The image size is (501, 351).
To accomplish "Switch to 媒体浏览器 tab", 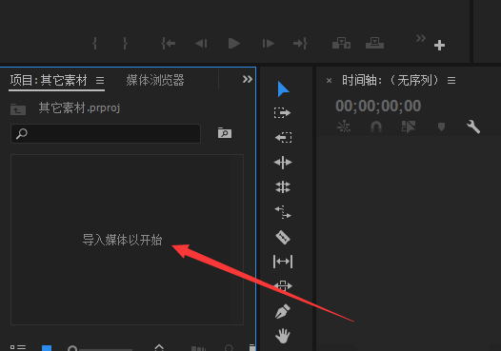I will (155, 80).
